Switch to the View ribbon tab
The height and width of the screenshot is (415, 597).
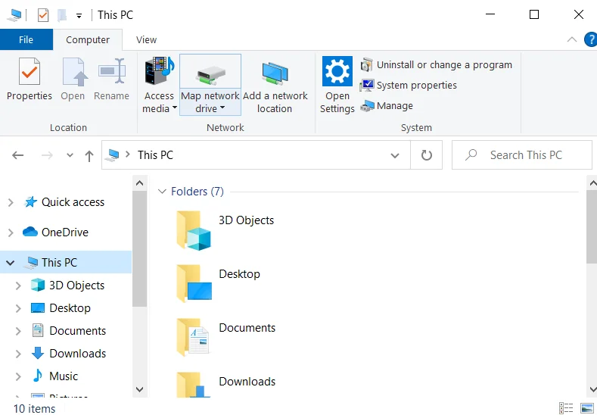(146, 39)
